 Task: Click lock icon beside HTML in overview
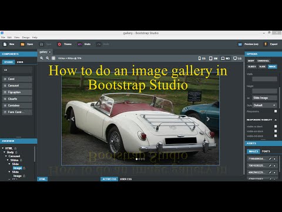(15, 148)
